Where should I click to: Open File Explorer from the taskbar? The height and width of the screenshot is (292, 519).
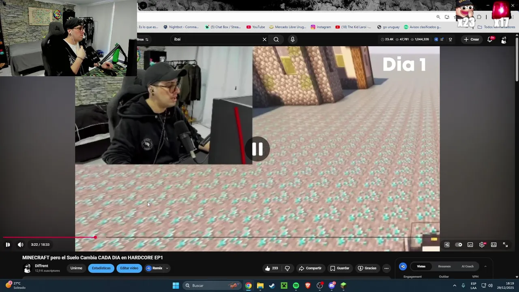260,286
